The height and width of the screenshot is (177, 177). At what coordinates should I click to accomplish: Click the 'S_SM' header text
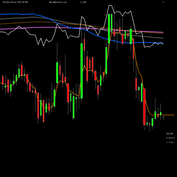click(x=83, y=2)
